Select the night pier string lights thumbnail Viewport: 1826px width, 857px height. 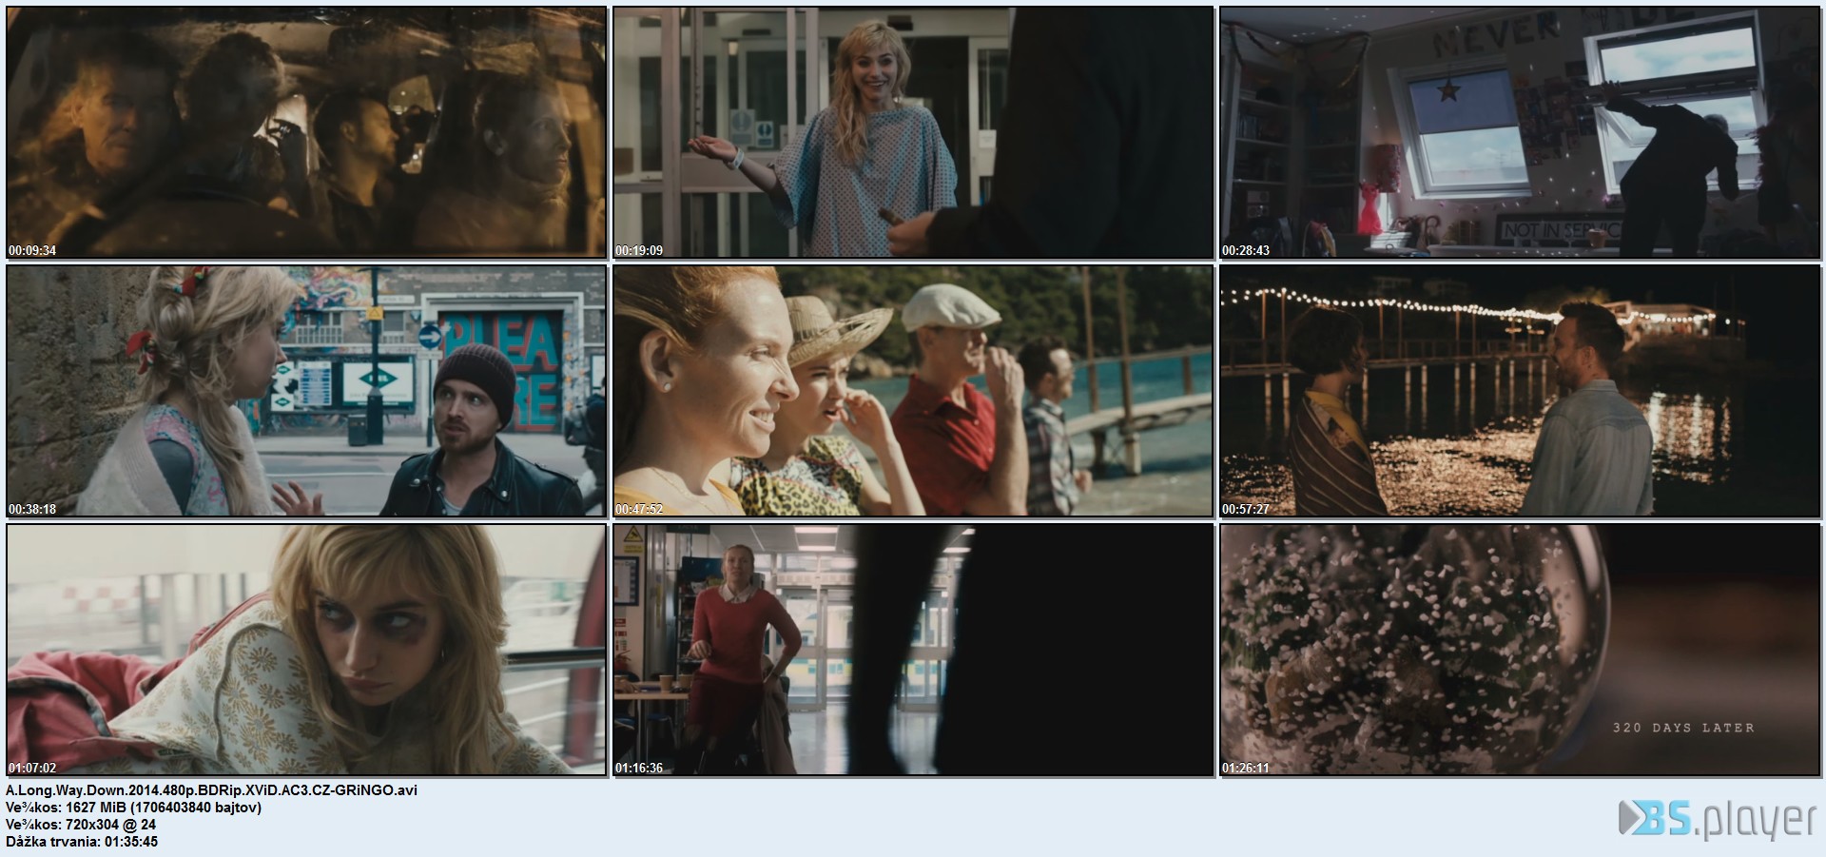[x=1520, y=391]
